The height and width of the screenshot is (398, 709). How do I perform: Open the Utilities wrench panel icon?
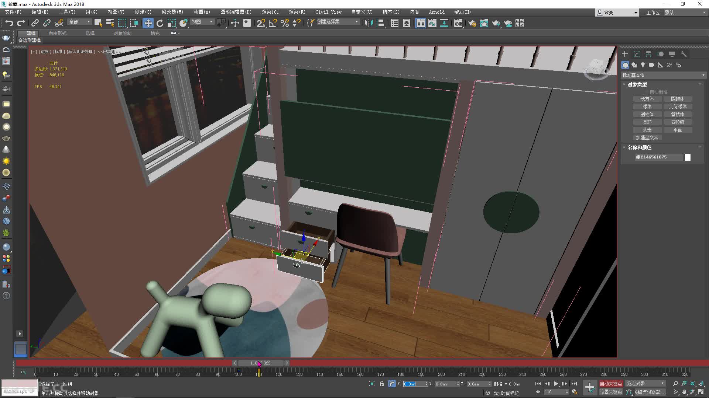(x=684, y=54)
